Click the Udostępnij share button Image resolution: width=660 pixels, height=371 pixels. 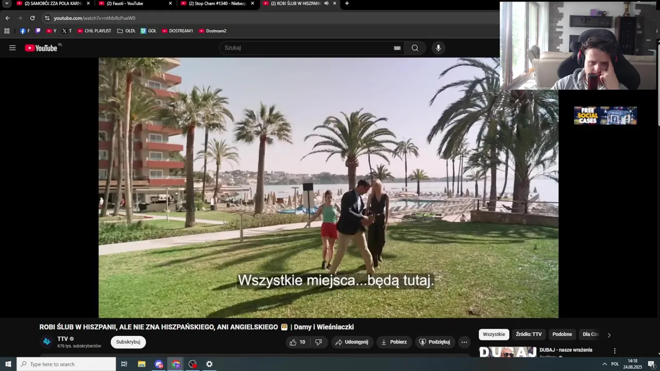click(x=352, y=342)
